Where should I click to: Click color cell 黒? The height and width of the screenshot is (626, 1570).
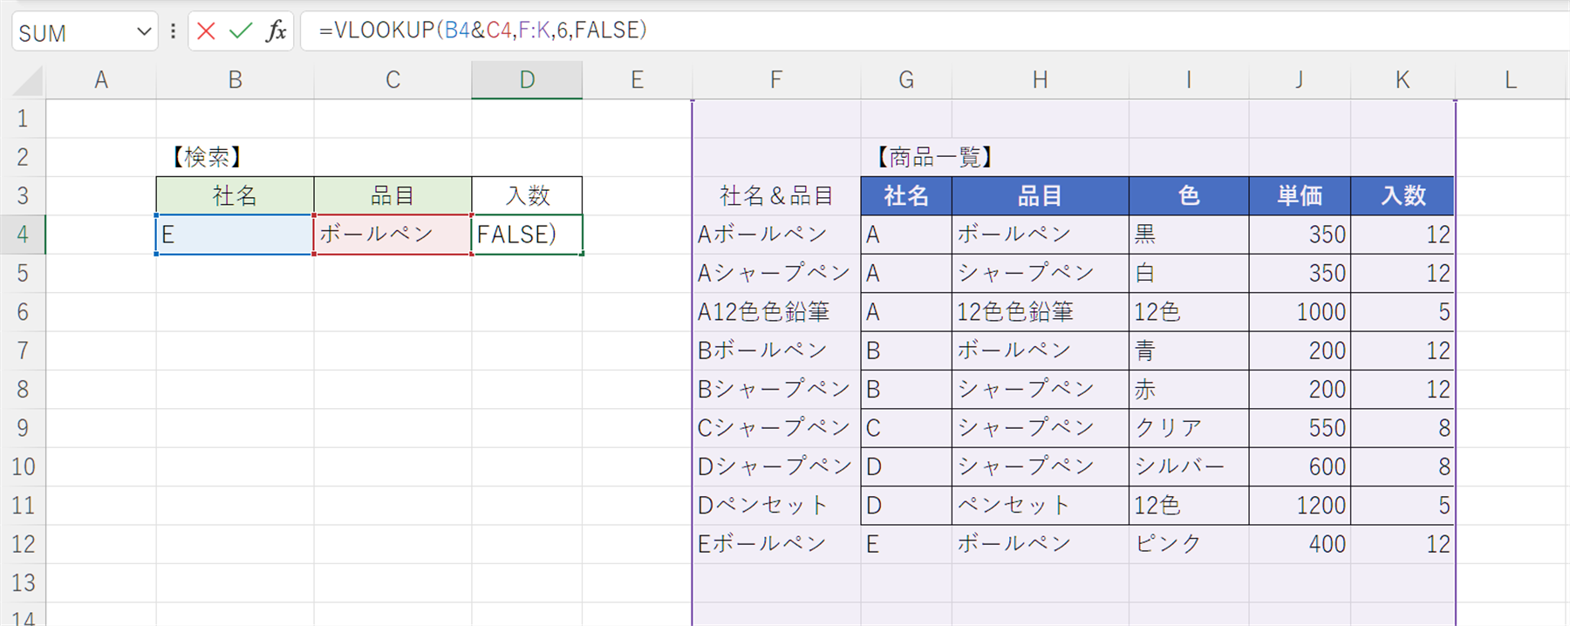tap(1189, 235)
